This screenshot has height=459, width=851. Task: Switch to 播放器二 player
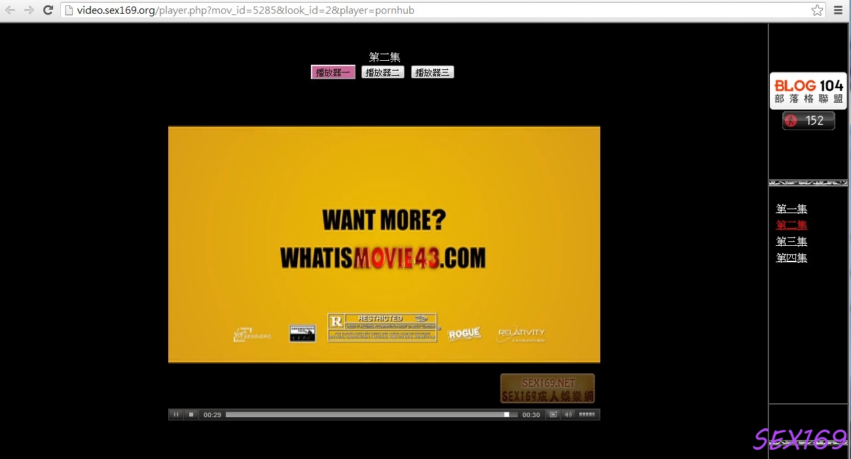click(383, 73)
